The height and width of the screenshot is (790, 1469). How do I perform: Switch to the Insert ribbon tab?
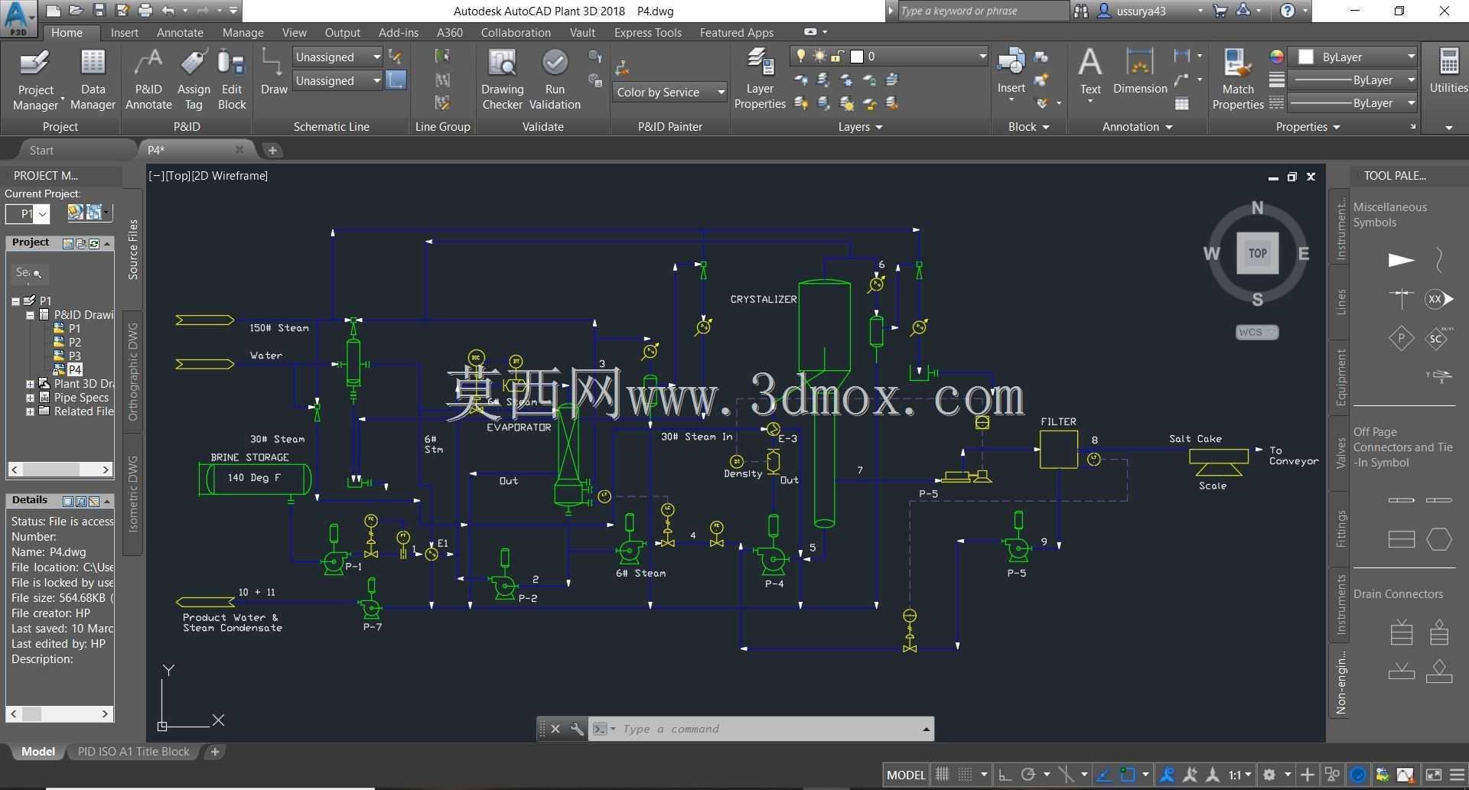[x=124, y=32]
